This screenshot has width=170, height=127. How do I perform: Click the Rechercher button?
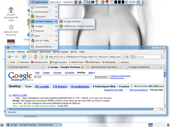tap(101, 77)
